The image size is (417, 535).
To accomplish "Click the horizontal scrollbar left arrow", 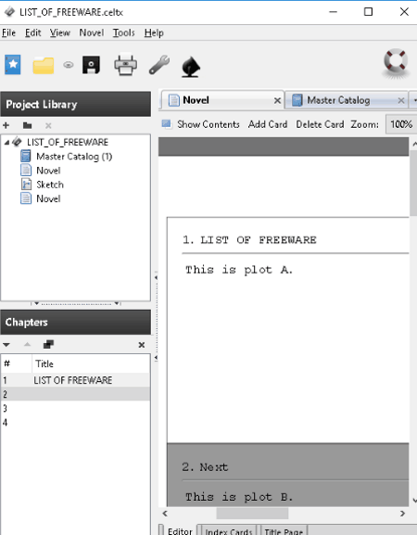I will [x=165, y=513].
